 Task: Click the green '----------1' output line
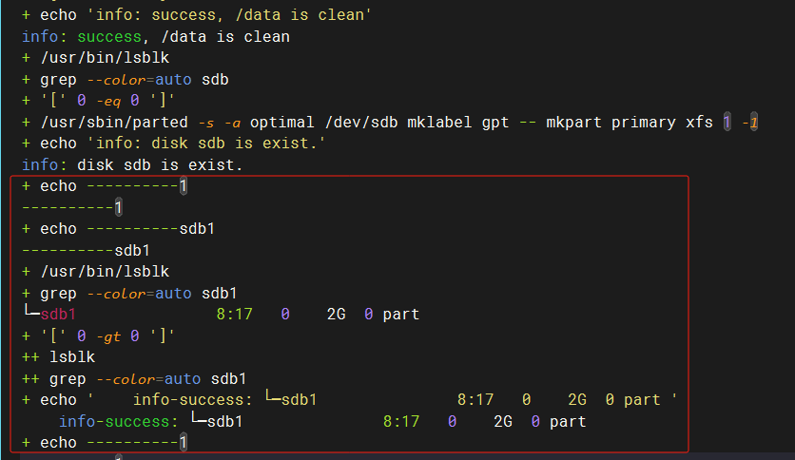click(72, 207)
